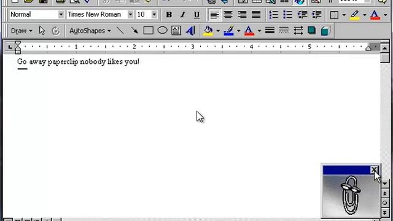The image size is (393, 221).
Task: Toggle italic formatting
Action: 183,15
